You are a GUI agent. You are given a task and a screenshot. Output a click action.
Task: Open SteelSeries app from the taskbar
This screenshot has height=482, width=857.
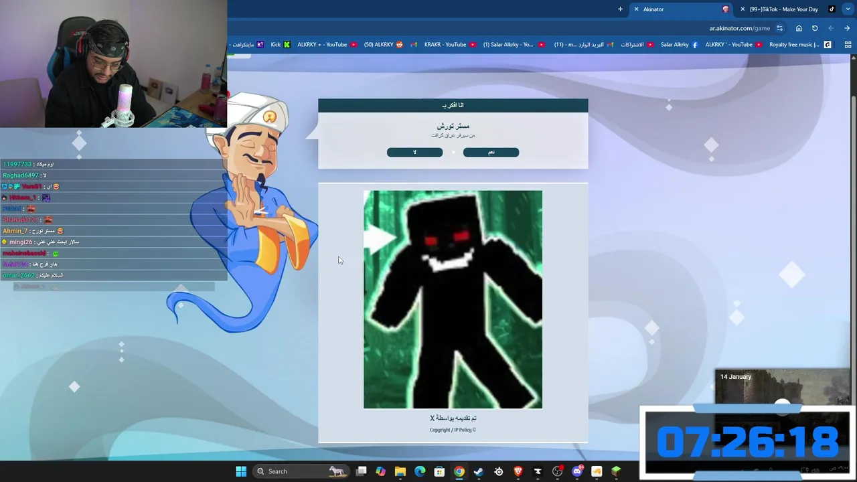(498, 471)
